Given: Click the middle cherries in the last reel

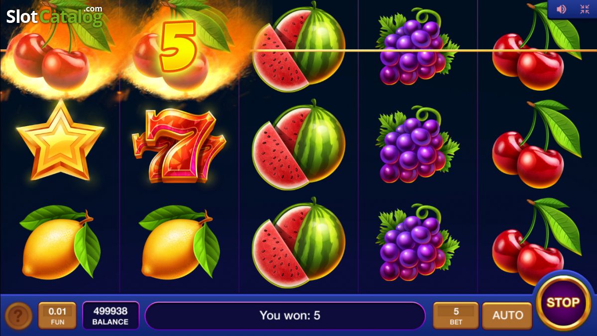Looking at the screenshot, I should (536, 144).
